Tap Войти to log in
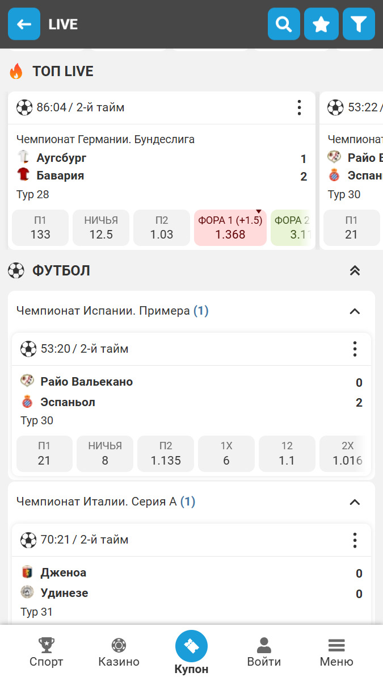383x681 pixels. [x=264, y=652]
